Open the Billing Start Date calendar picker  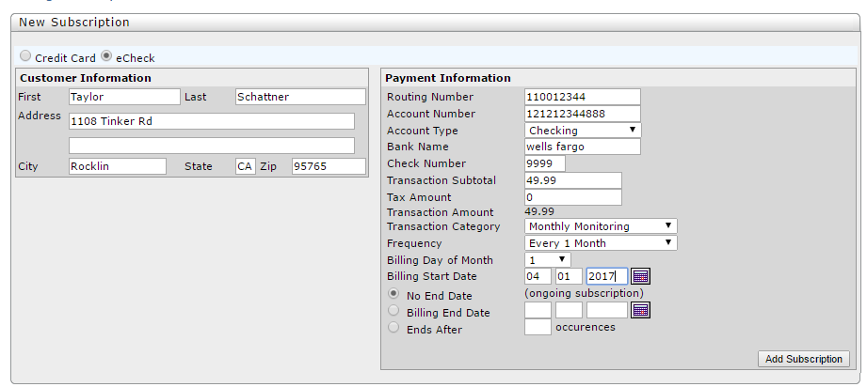click(640, 276)
